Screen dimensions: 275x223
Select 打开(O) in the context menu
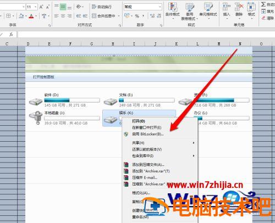click(139, 121)
